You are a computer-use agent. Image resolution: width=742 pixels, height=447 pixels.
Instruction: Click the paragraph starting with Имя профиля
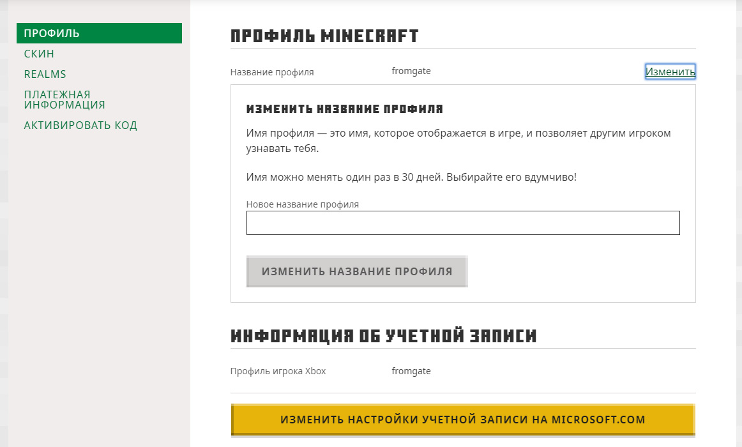[x=458, y=140]
